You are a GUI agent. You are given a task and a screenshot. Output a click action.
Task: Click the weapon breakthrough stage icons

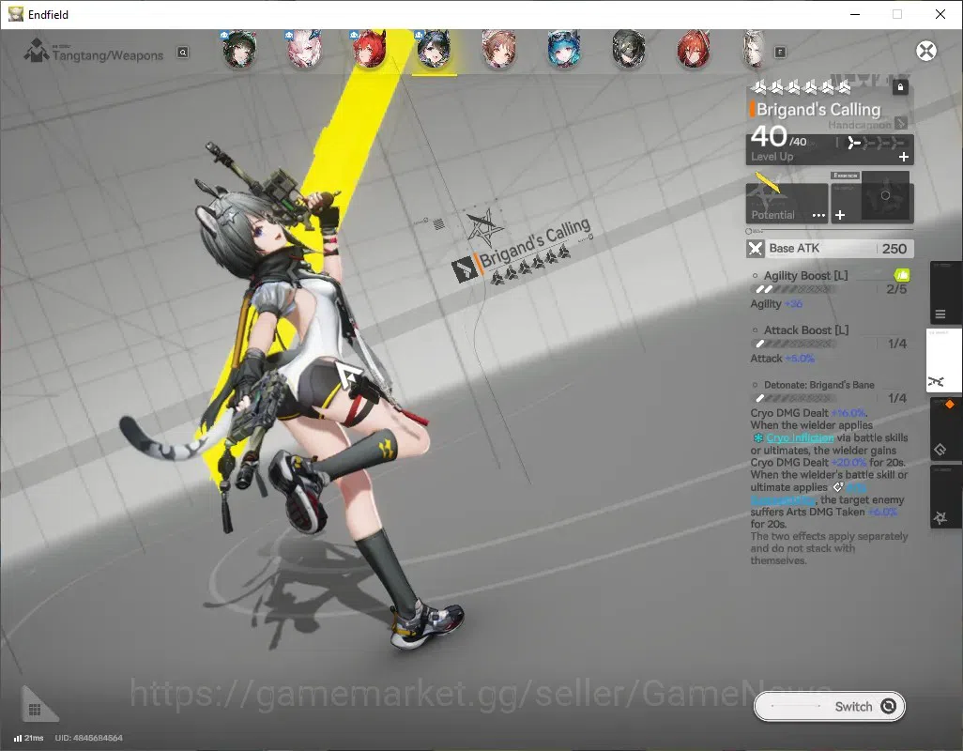tap(876, 143)
